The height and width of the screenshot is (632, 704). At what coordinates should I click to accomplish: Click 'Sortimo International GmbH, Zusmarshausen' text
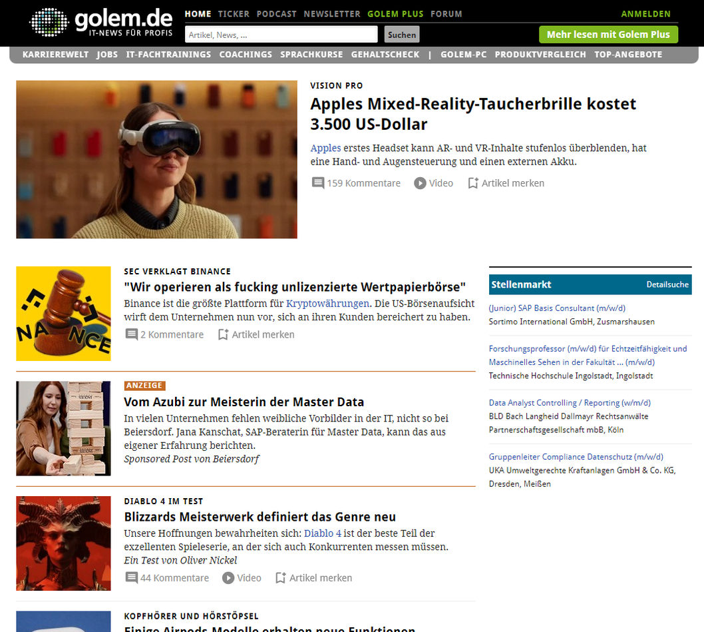pos(572,322)
